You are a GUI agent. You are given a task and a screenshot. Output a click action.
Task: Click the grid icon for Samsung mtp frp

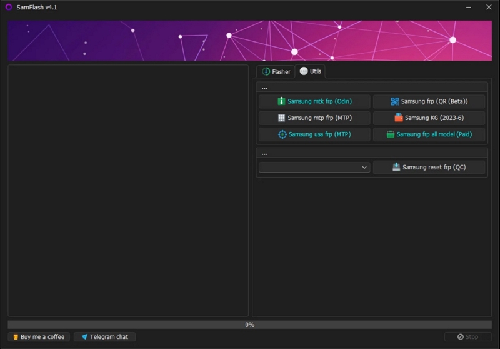[281, 118]
